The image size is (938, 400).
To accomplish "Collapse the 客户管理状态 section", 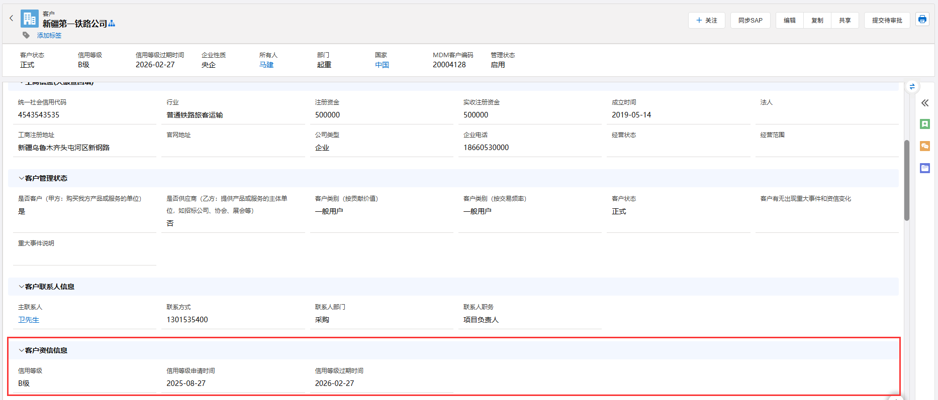I will (22, 178).
